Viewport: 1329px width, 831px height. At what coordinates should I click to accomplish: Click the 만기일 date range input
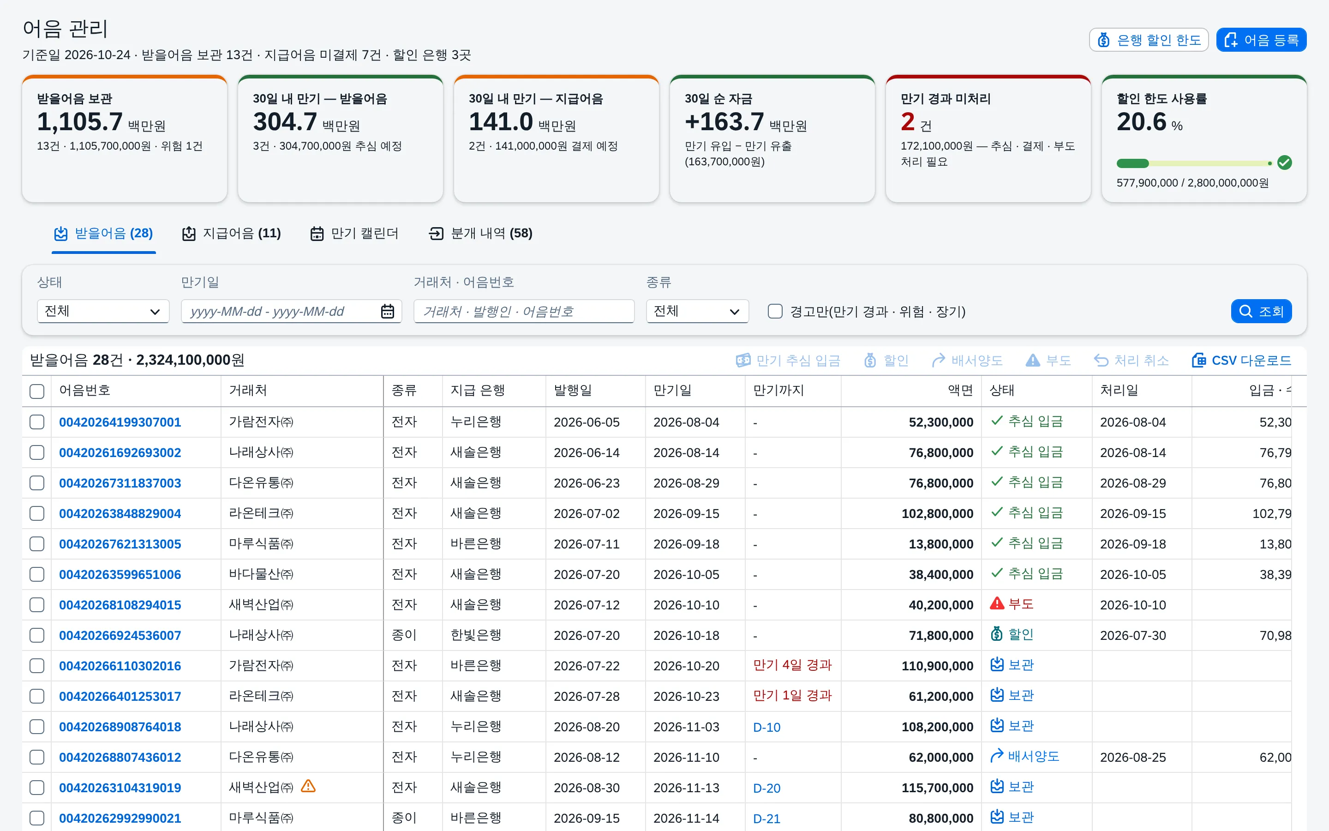point(291,311)
